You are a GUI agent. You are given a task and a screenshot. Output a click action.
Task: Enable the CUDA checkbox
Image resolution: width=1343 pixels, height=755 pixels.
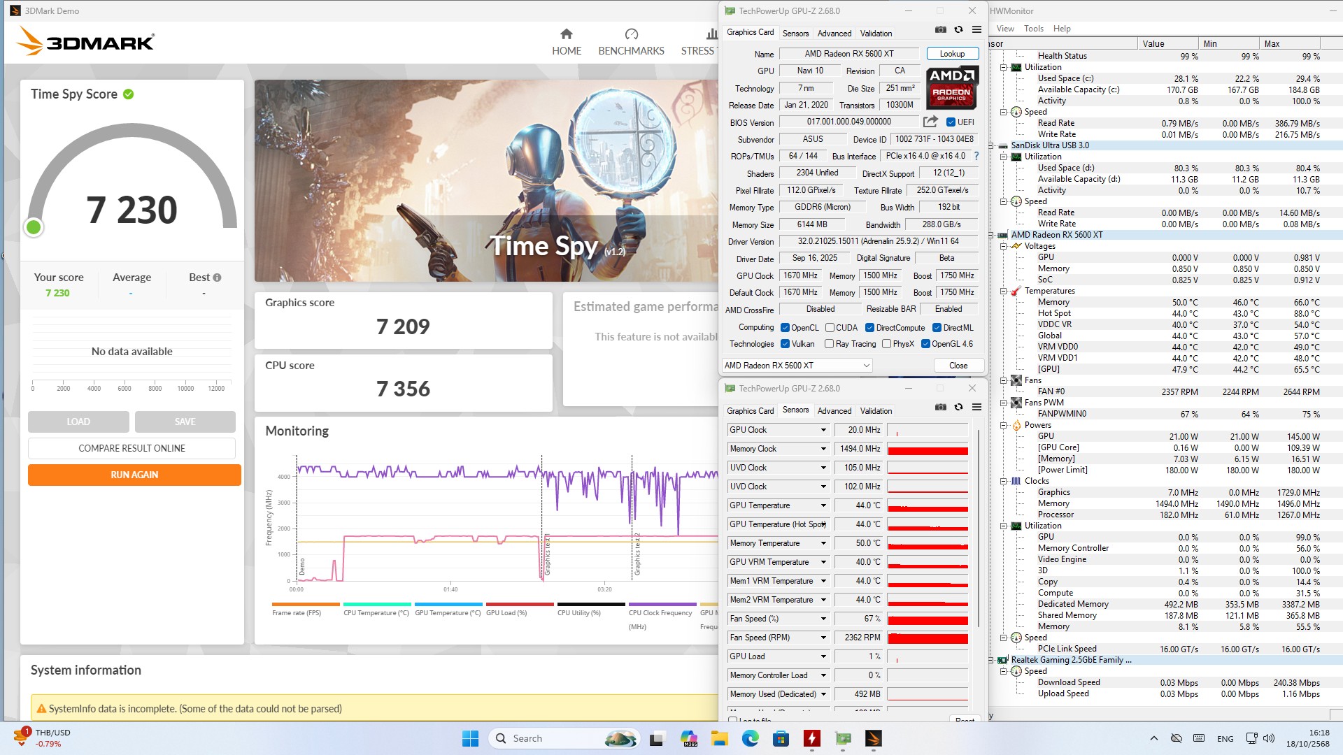point(830,328)
